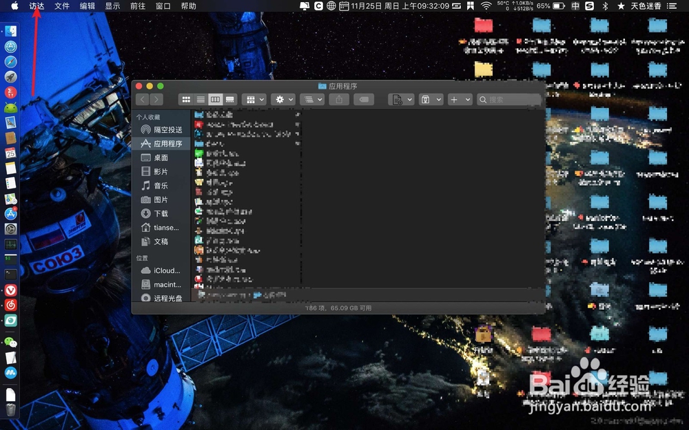Open the 前往 menu in the menu bar
The width and height of the screenshot is (689, 430).
coord(137,6)
